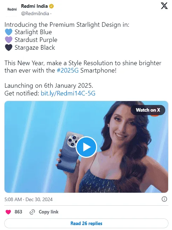The image size is (172, 230).
Task: Click the pink heart like icon
Action: pos(8,212)
